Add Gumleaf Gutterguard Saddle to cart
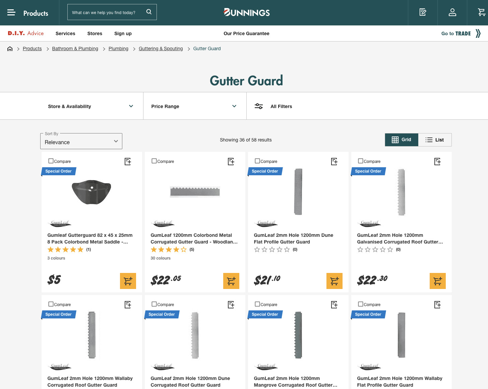Viewport: 488px width, 389px height. (x=128, y=281)
